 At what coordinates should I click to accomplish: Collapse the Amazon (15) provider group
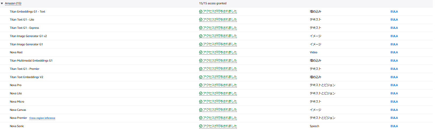coord(2,3)
